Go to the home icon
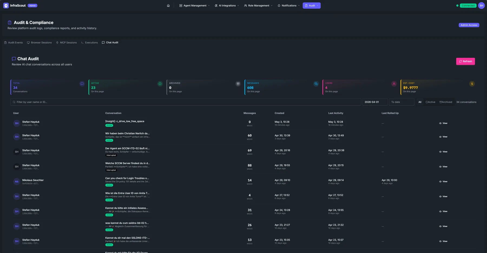The height and width of the screenshot is (253, 487). 168,5
